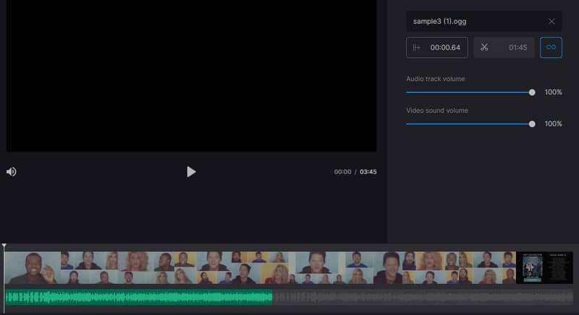Mute the preview speaker icon
This screenshot has width=579, height=315.
11,172
